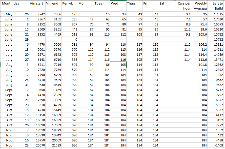Select the Left to Build value 17315
This screenshot has height=149, width=225.
[x=216, y=14]
